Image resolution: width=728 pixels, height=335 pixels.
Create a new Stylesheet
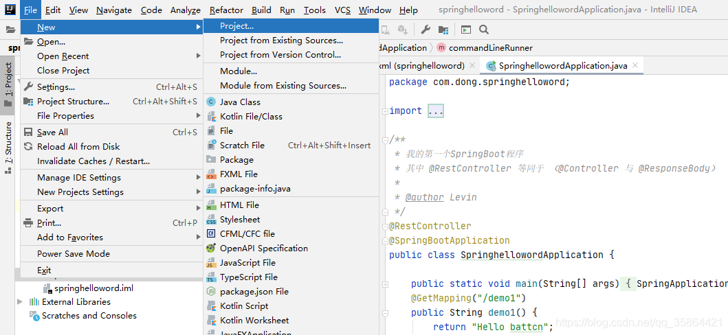tap(291, 219)
